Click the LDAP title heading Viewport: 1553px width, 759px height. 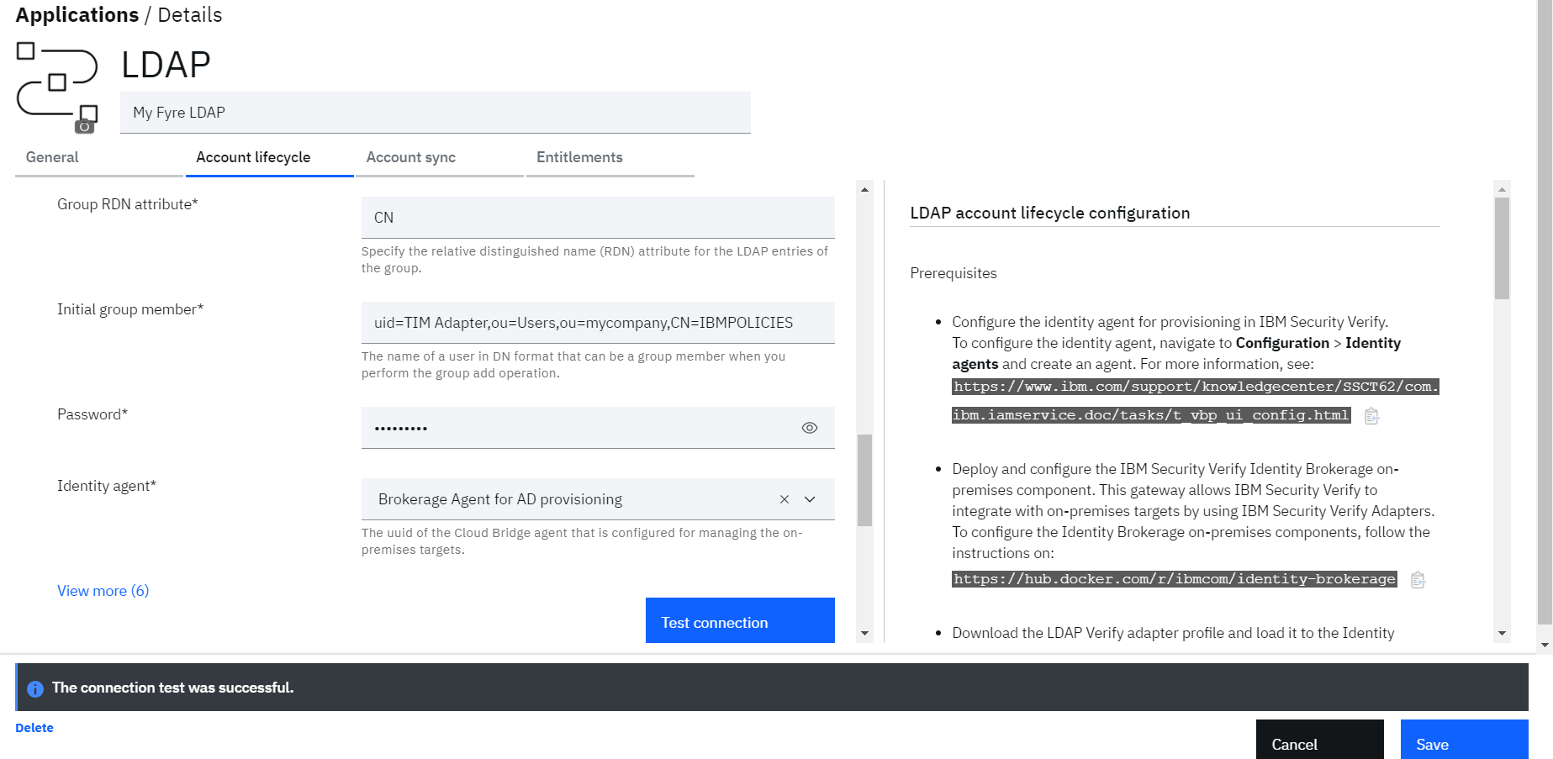coord(166,65)
